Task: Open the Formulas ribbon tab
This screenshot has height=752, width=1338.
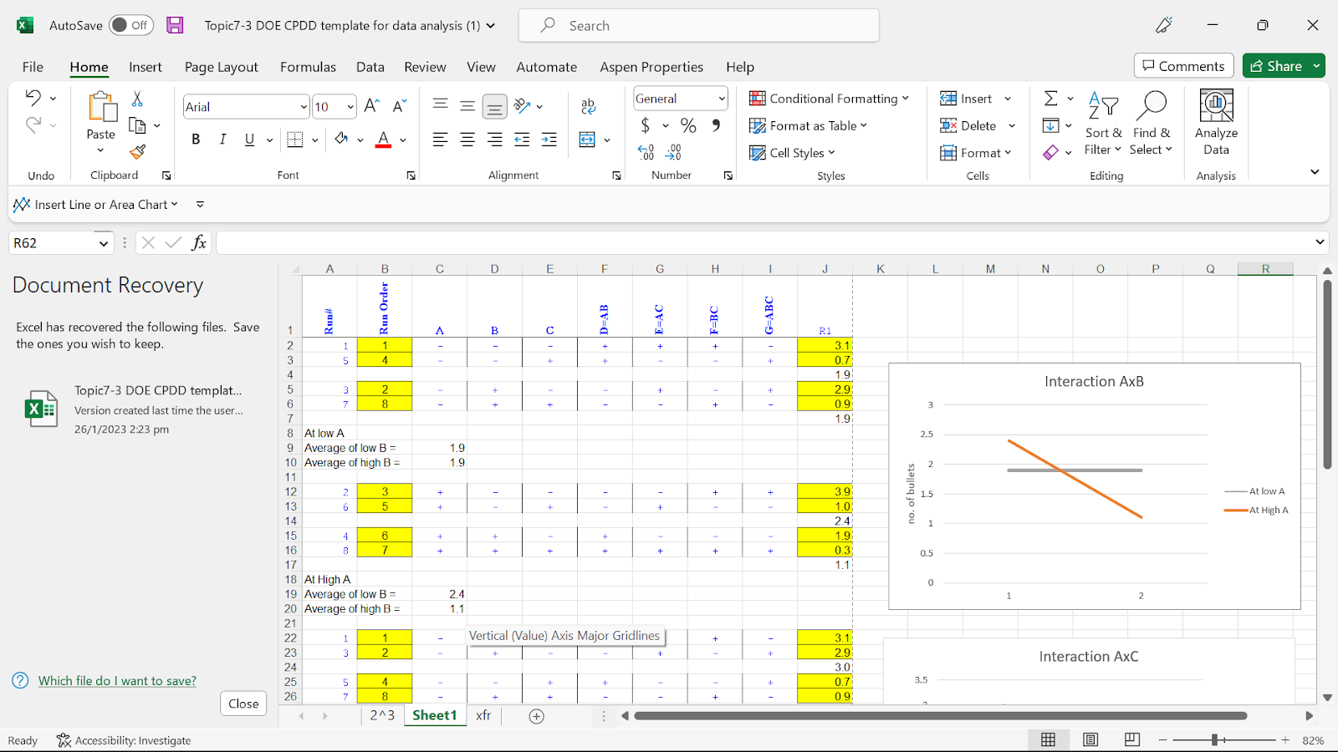Action: [308, 67]
